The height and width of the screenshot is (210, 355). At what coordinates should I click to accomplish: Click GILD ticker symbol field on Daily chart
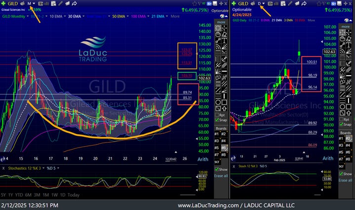pyautogui.click(x=243, y=3)
